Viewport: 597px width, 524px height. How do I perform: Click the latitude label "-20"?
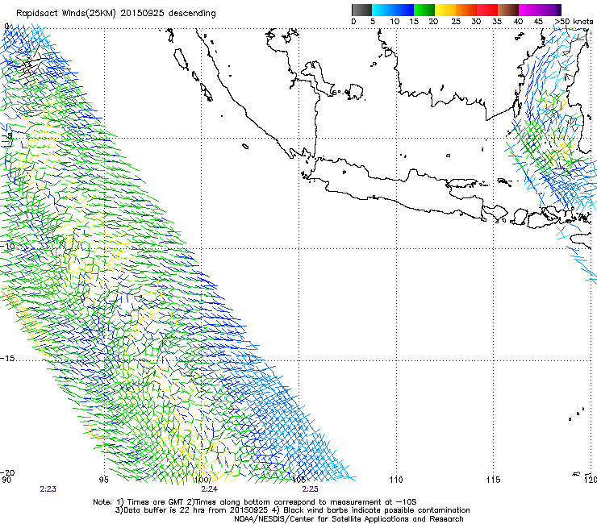7,472
